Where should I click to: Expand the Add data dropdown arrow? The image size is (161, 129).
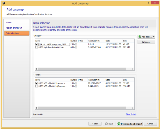(x=154, y=37)
